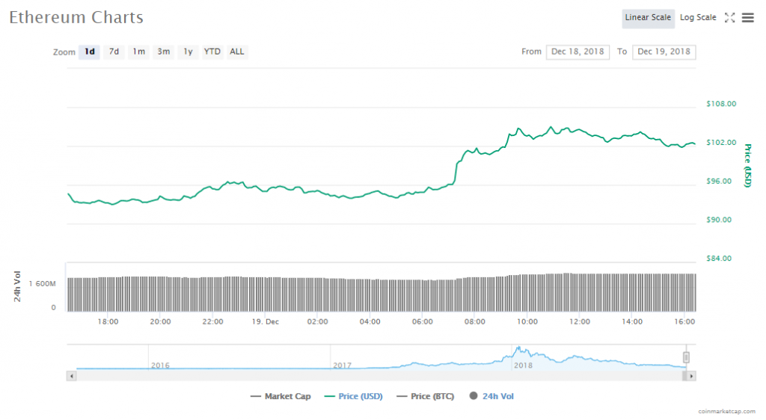The height and width of the screenshot is (420, 766).
Task: Choose the 1y zoom option
Action: tap(188, 52)
